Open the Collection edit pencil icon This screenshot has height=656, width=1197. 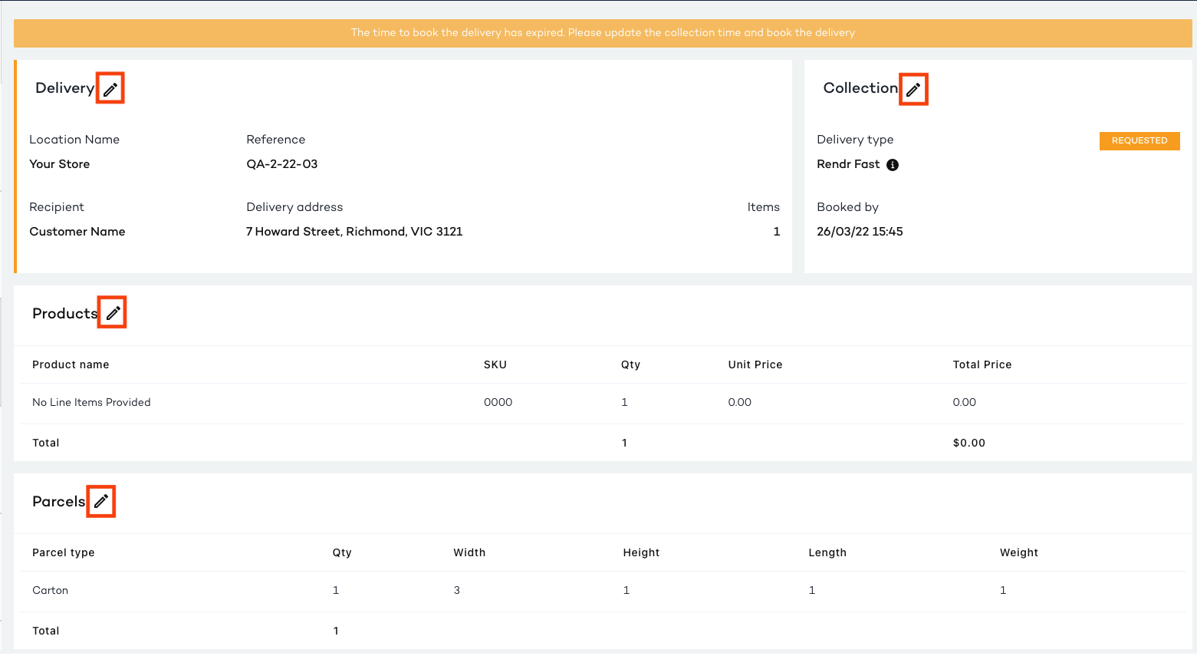click(x=913, y=89)
